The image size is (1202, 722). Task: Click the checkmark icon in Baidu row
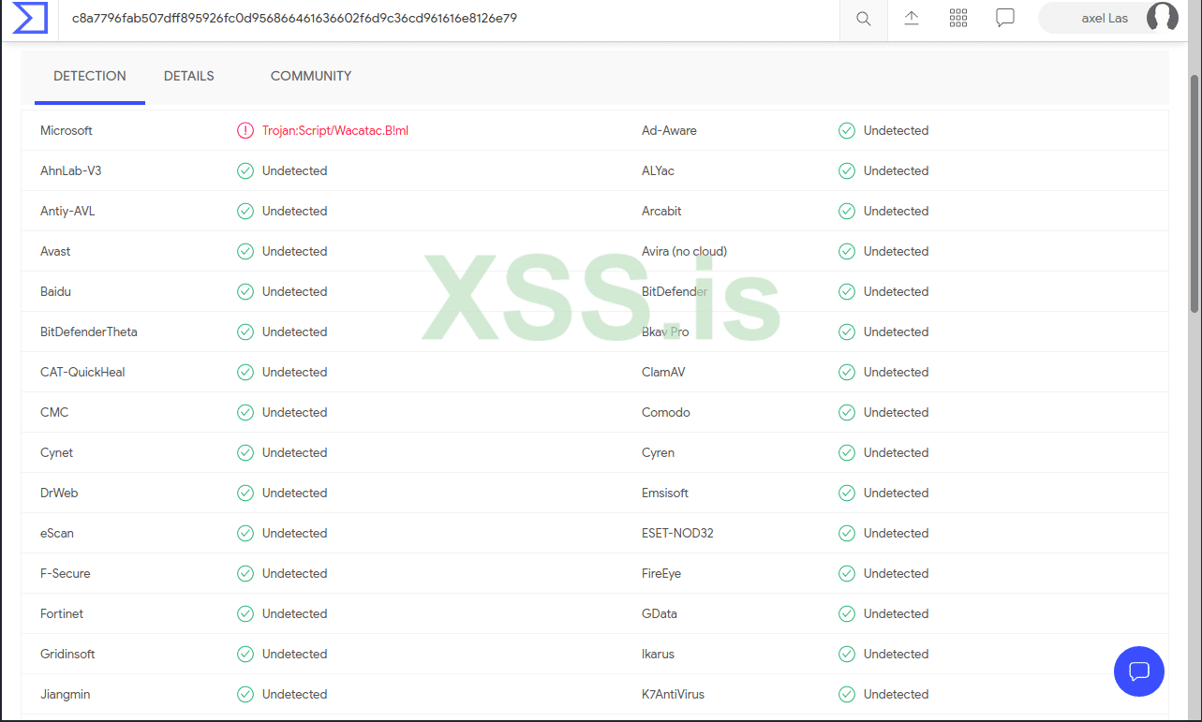pos(245,292)
